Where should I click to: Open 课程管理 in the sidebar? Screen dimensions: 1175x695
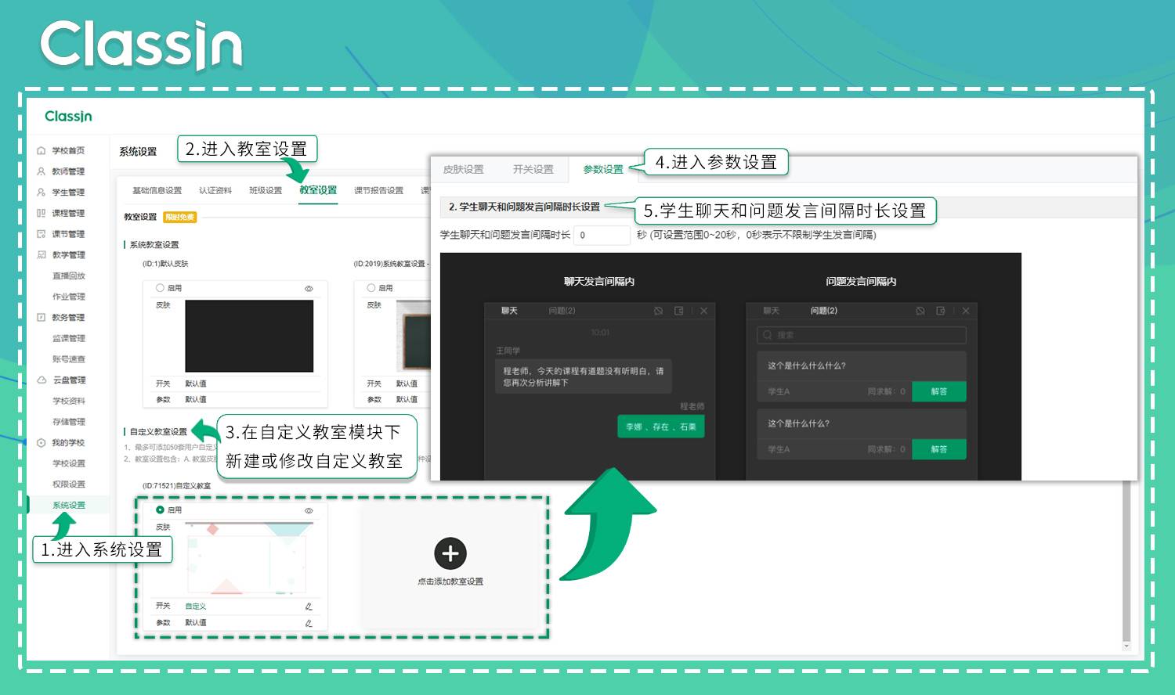(x=68, y=213)
